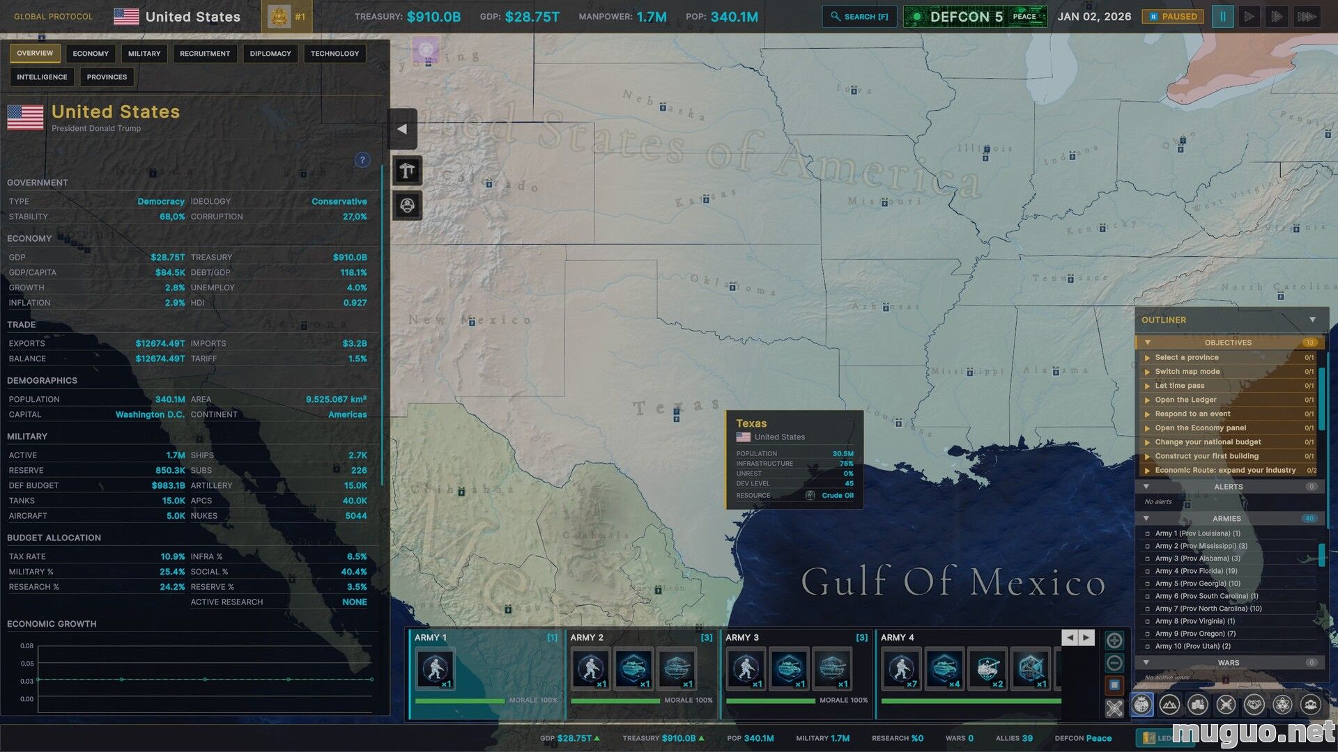This screenshot has width=1338, height=752.
Task: Open the construction hammer tool
Action: 408,170
